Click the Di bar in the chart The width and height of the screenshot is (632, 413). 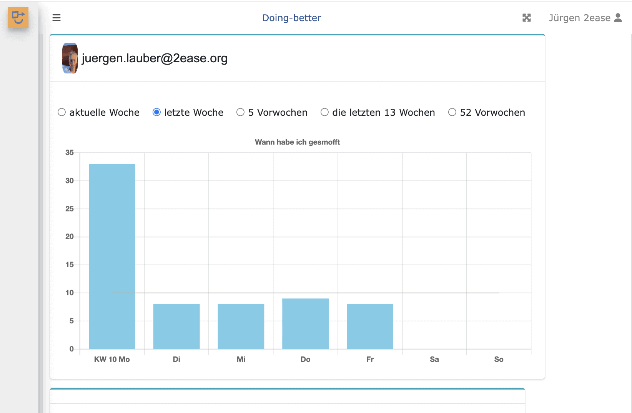point(176,326)
